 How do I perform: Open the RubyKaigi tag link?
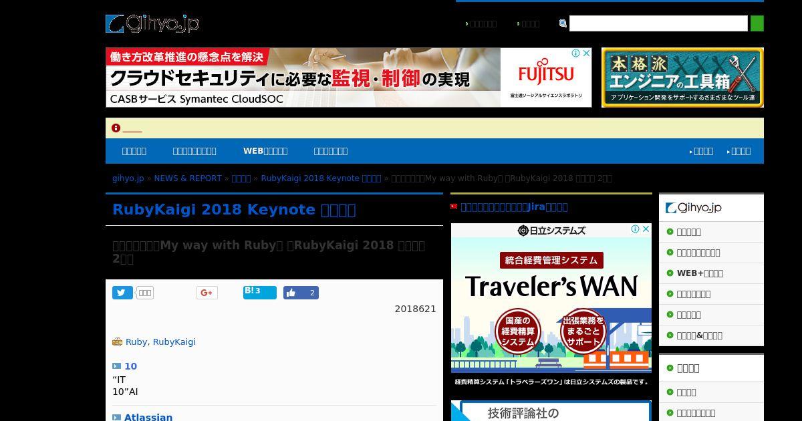point(174,341)
